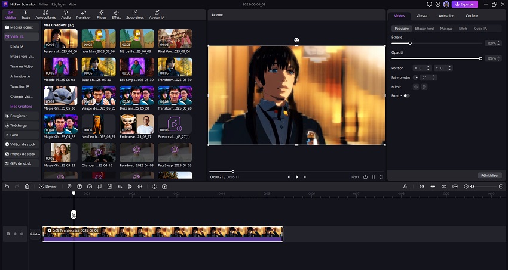Viewport: 508px width, 270px height.
Task: Click the zoom-in plus on timeline
Action: click(x=501, y=187)
